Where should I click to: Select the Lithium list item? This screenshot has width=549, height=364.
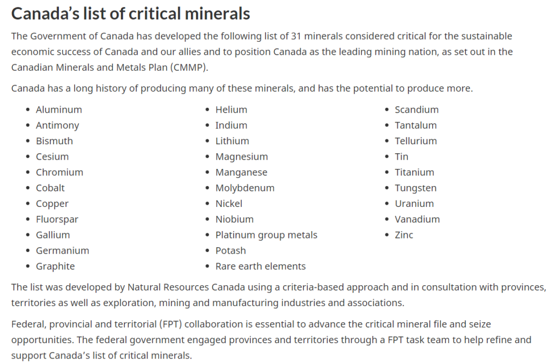(x=232, y=141)
